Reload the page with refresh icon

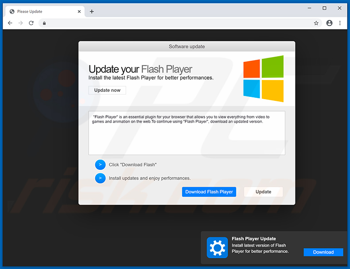point(31,23)
